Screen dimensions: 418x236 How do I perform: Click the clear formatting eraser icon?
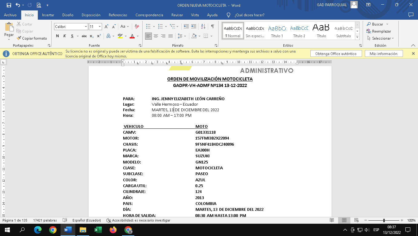point(137,27)
